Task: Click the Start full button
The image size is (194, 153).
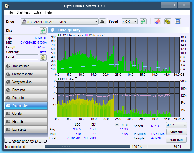Action: pos(176,132)
